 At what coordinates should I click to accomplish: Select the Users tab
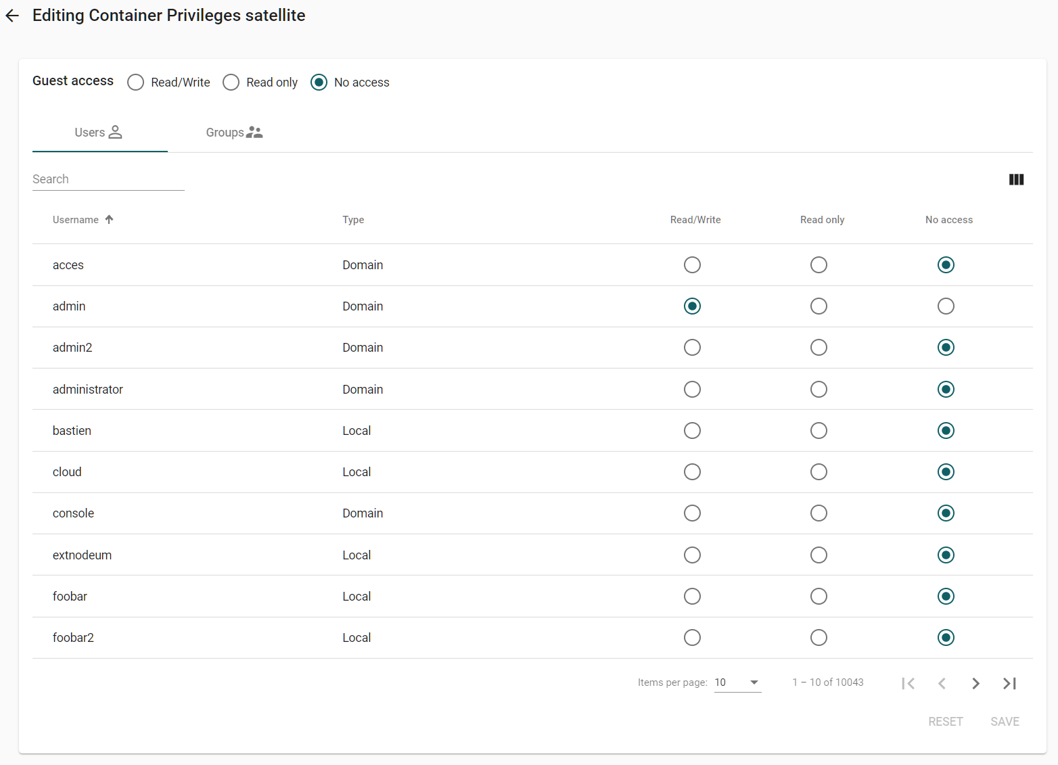click(x=99, y=133)
